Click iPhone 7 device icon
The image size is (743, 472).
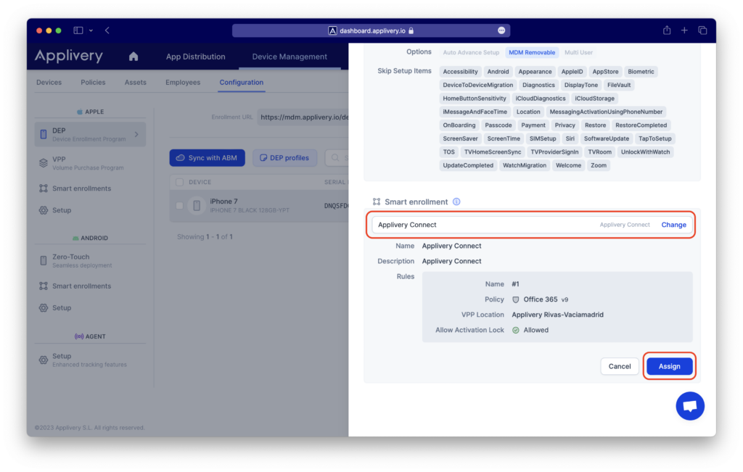click(x=197, y=205)
